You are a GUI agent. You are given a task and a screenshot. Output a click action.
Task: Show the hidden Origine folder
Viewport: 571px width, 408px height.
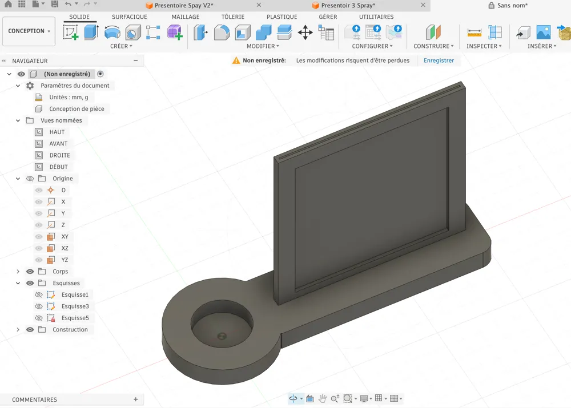coord(30,179)
